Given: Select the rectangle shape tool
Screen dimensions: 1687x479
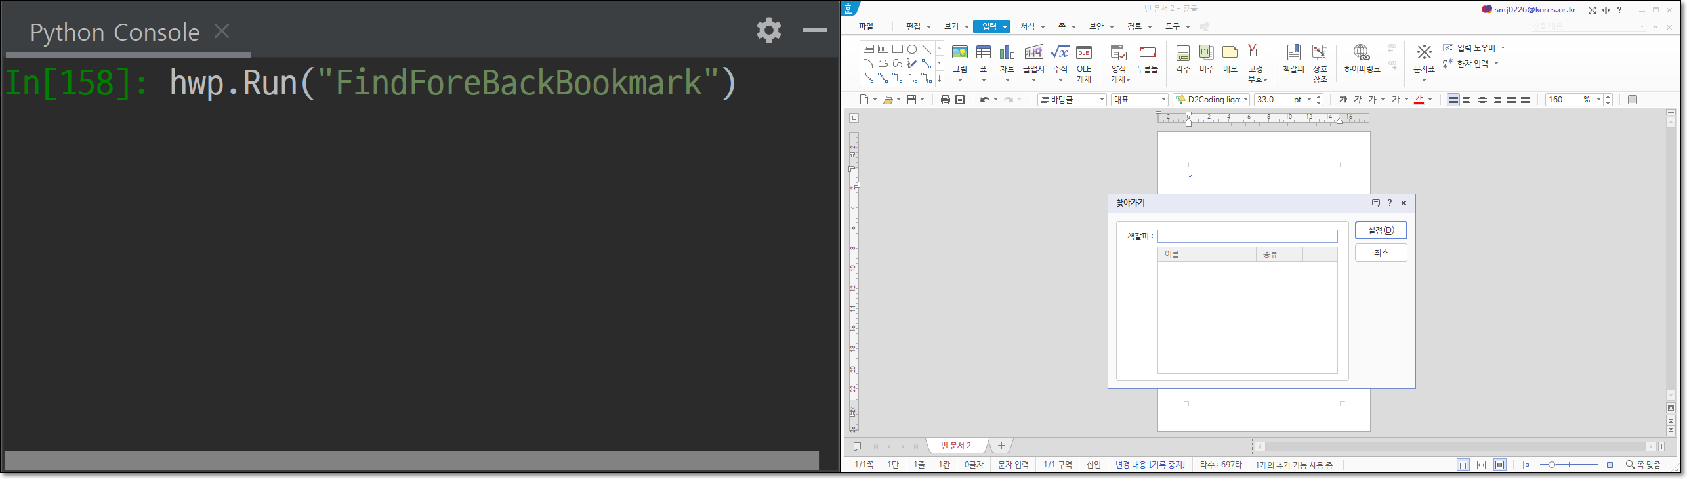Looking at the screenshot, I should (x=898, y=49).
